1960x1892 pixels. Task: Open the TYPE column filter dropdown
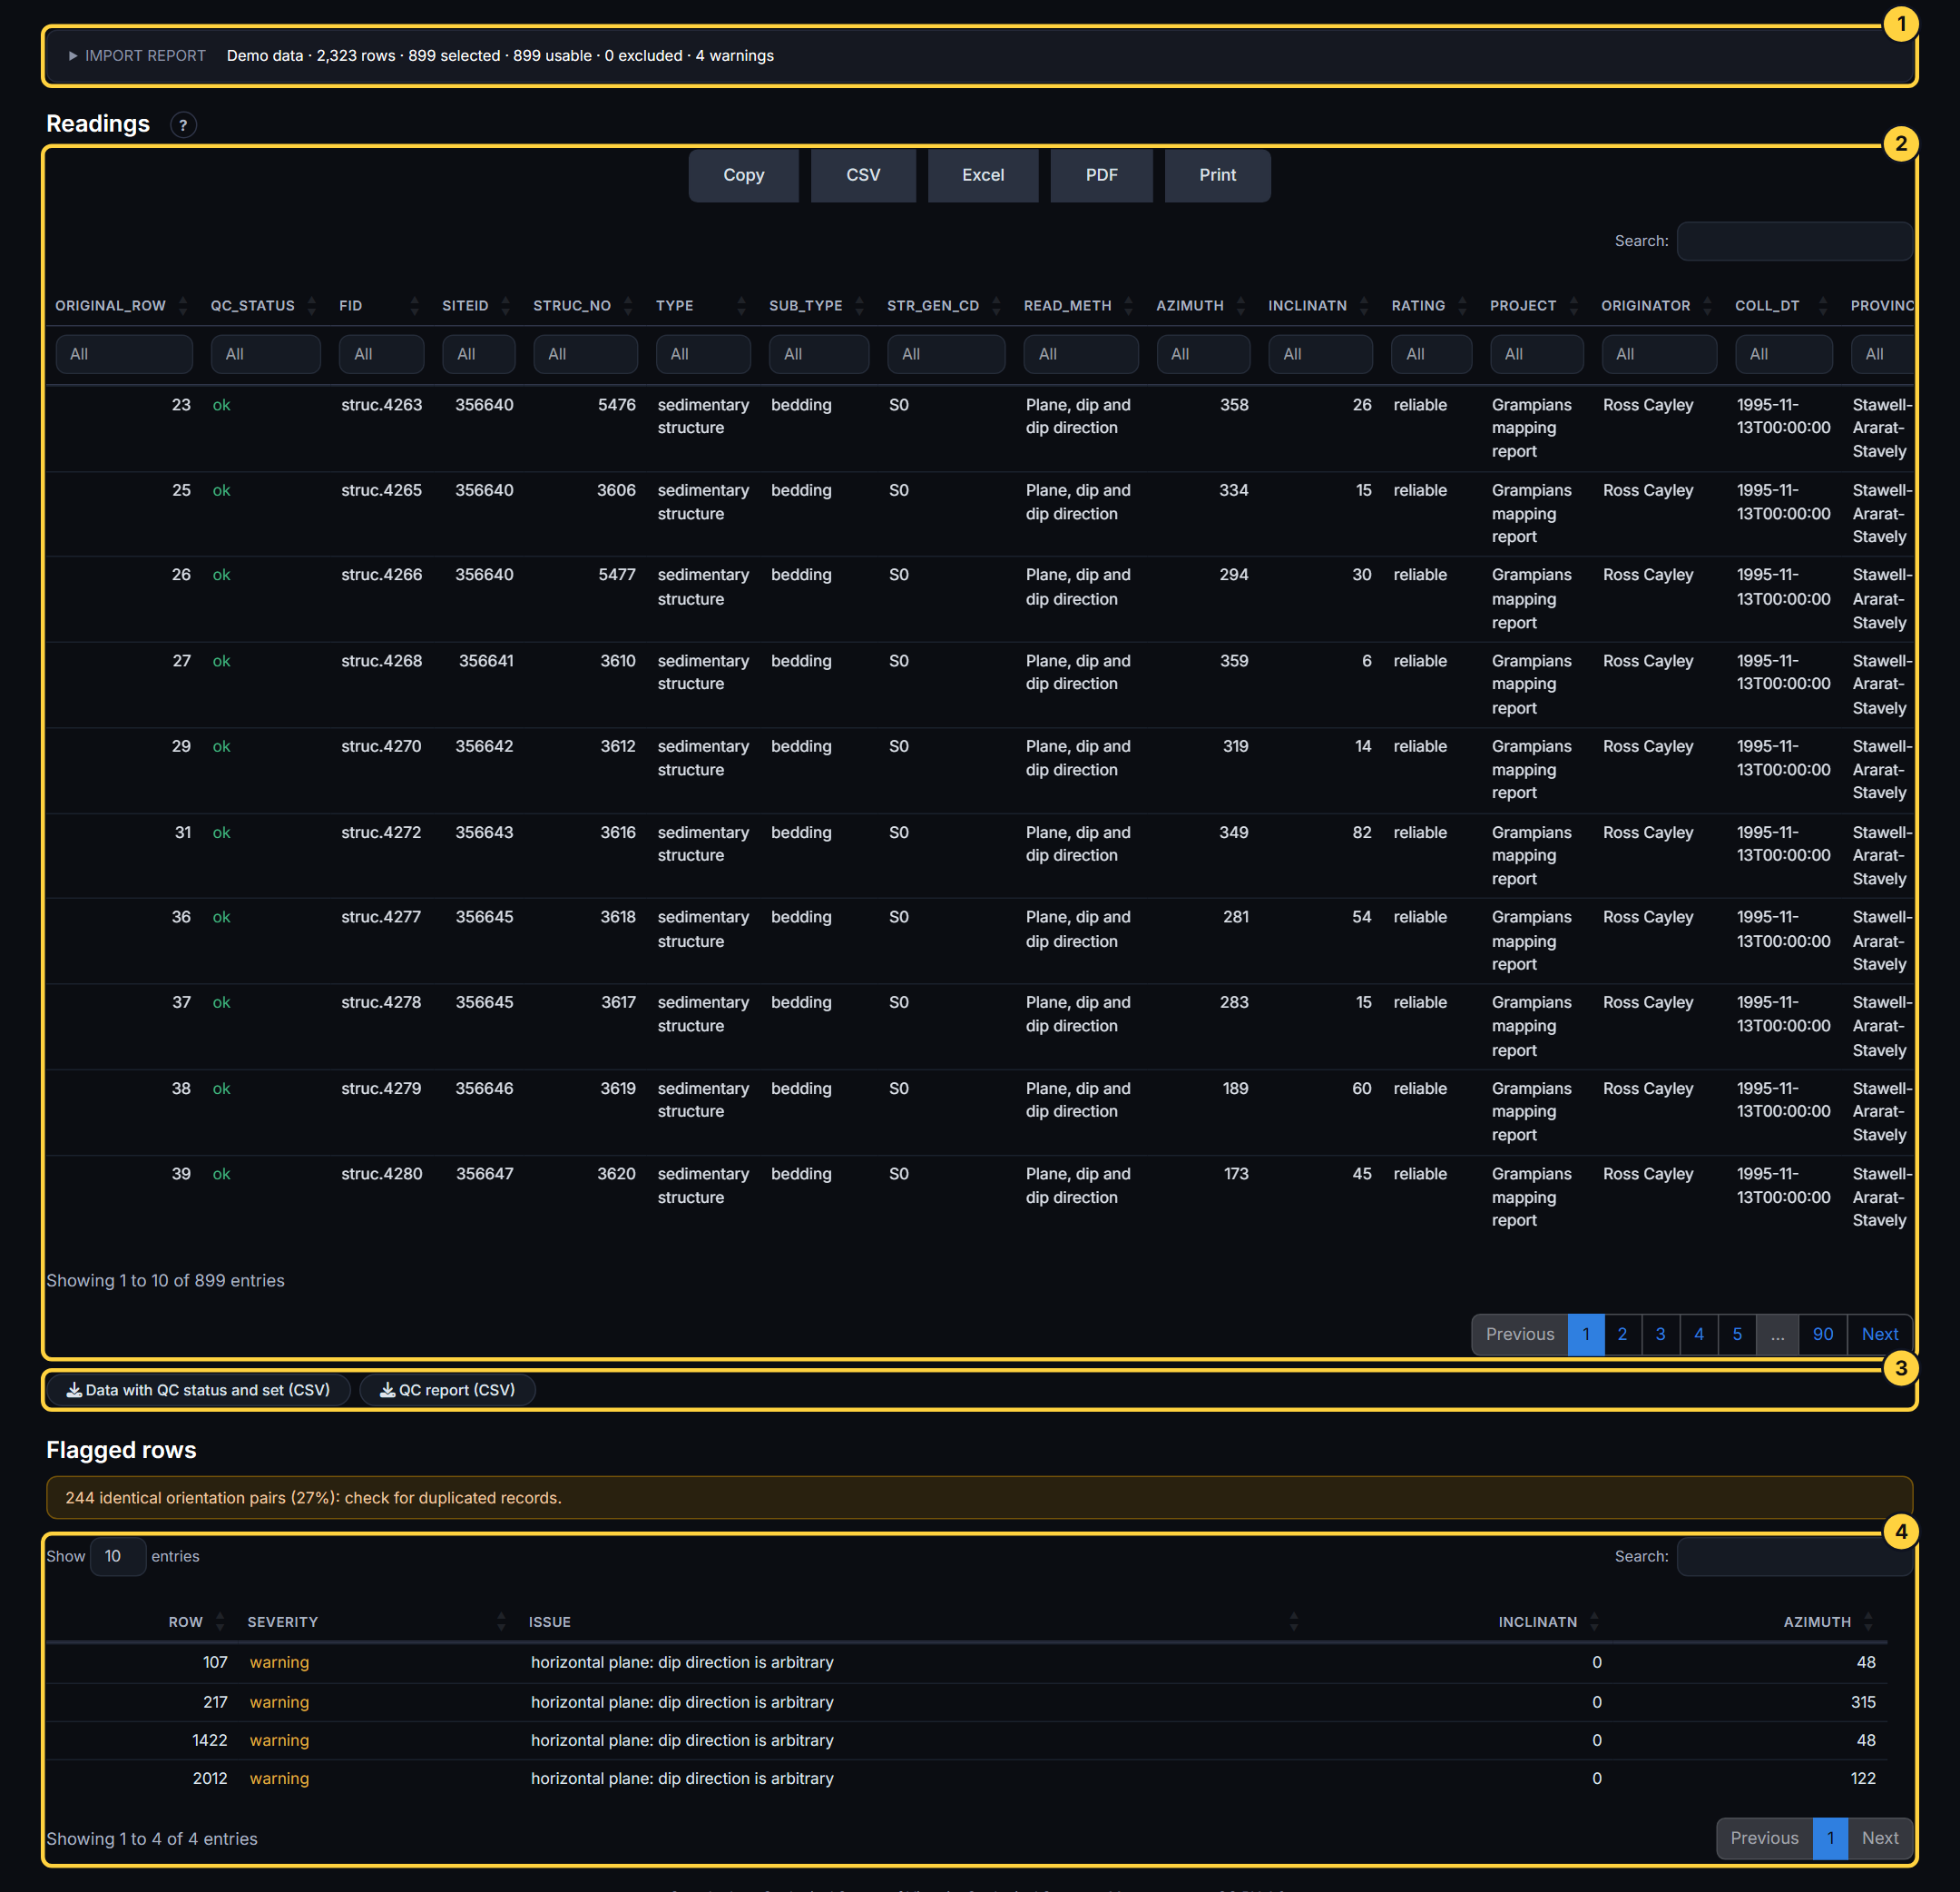click(703, 354)
